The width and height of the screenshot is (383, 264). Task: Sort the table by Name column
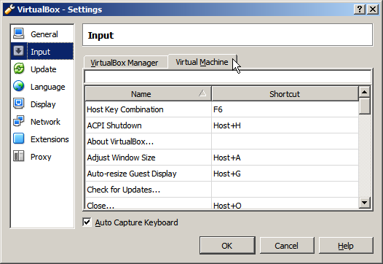(149, 93)
